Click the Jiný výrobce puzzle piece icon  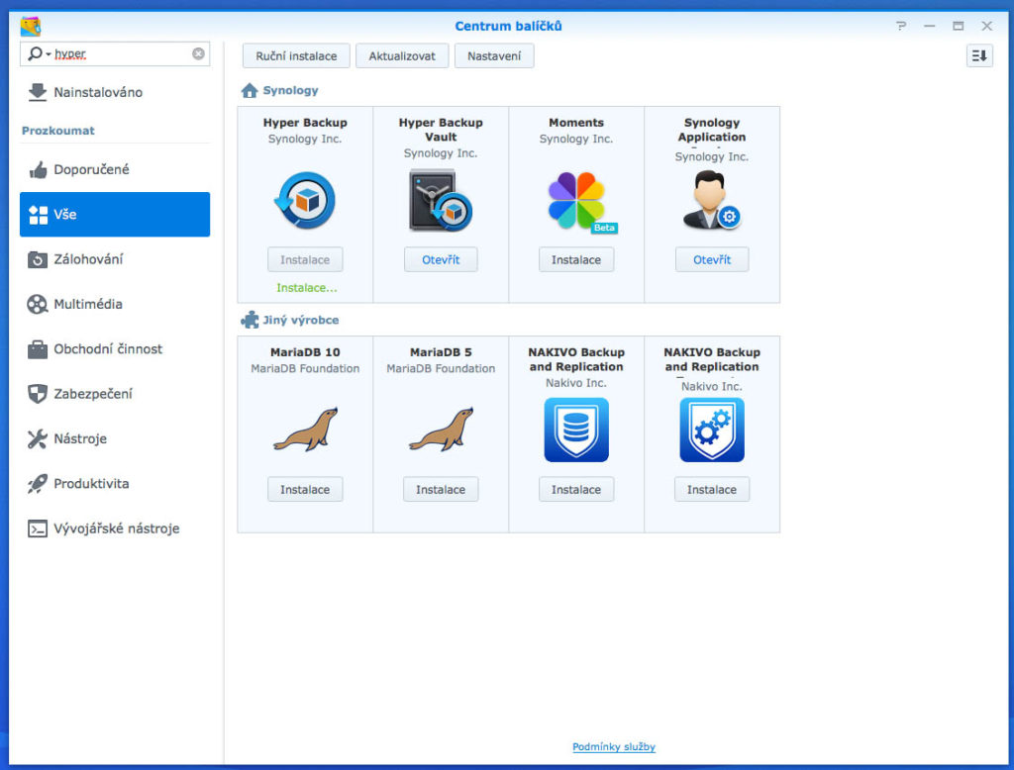tap(249, 320)
